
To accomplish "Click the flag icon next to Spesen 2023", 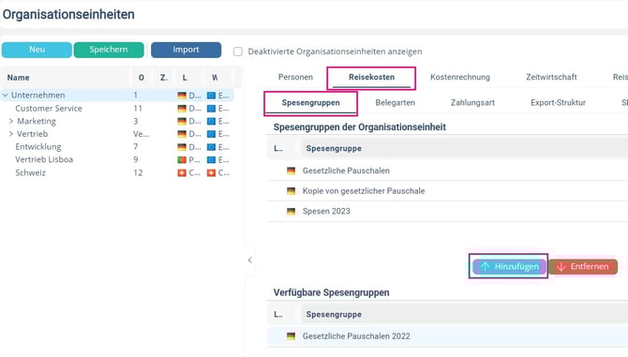I will tap(292, 212).
